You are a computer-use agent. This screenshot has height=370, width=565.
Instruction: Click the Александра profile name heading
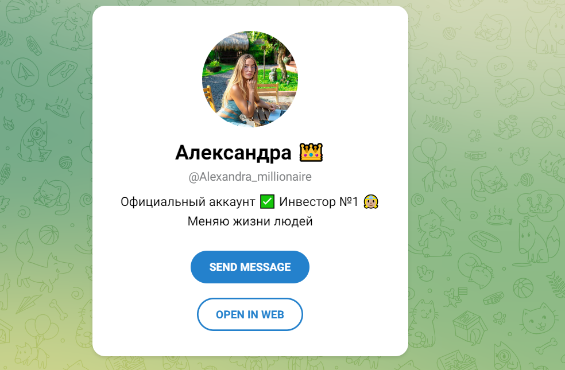click(x=233, y=153)
